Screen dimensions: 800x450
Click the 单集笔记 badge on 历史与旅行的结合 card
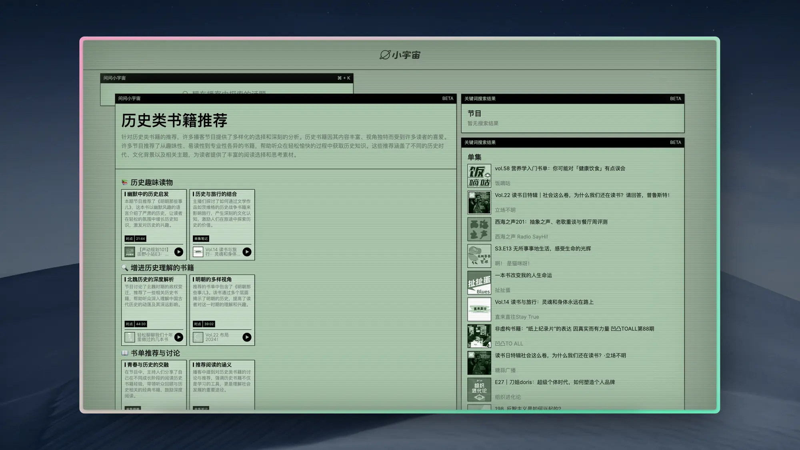point(200,238)
